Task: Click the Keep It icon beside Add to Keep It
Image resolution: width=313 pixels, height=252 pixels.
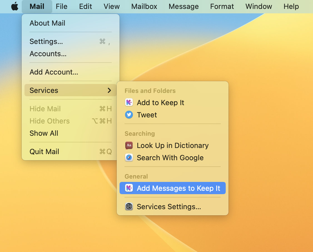Action: point(129,103)
